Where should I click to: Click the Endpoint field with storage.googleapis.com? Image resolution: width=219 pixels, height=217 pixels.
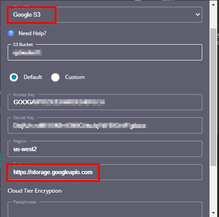point(105,172)
